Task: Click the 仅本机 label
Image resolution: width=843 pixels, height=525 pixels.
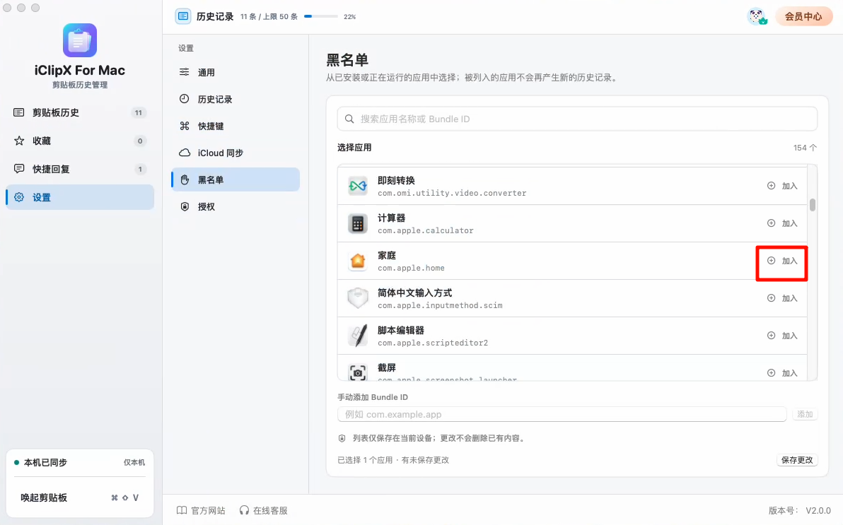Action: (x=134, y=463)
